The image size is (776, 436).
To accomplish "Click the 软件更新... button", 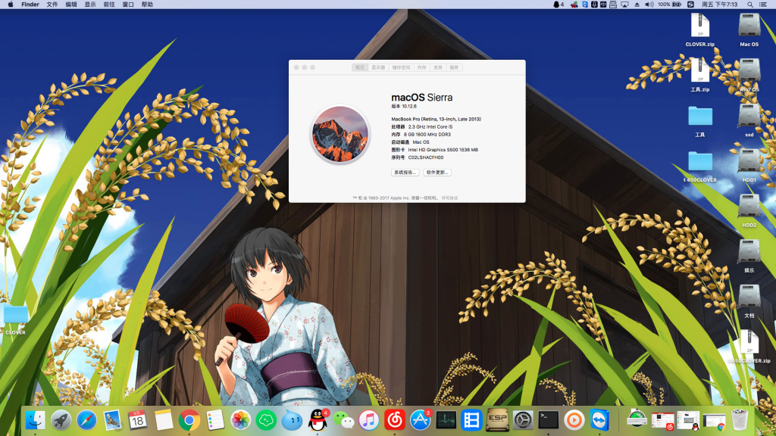I will pyautogui.click(x=437, y=173).
